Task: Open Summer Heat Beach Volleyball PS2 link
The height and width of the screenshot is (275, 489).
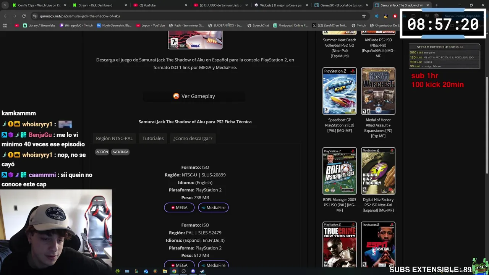Action: (x=340, y=48)
